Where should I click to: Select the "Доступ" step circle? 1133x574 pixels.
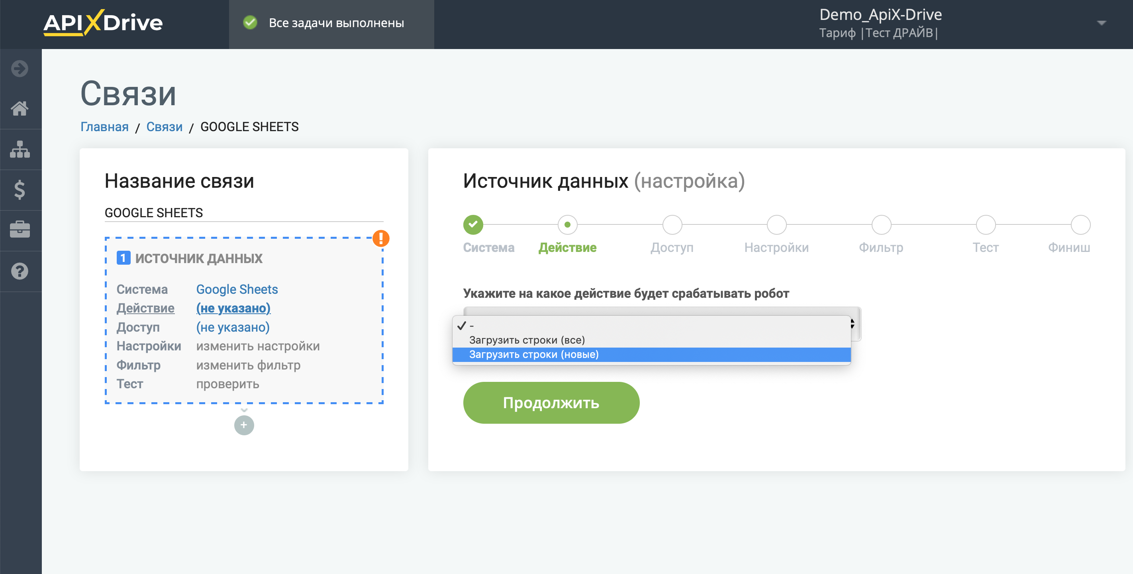coord(672,224)
